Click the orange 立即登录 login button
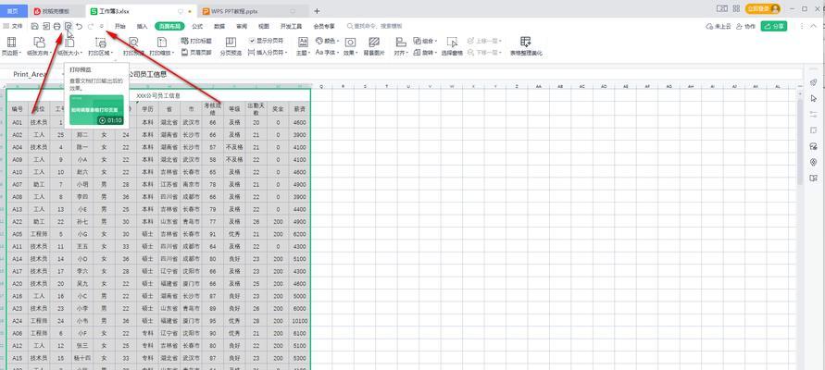The image size is (825, 370). click(x=763, y=9)
